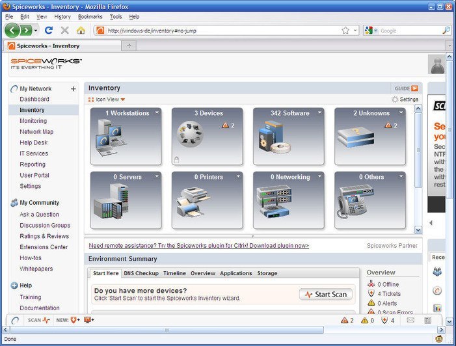Open the Unknowns inventory tile image

click(x=356, y=137)
